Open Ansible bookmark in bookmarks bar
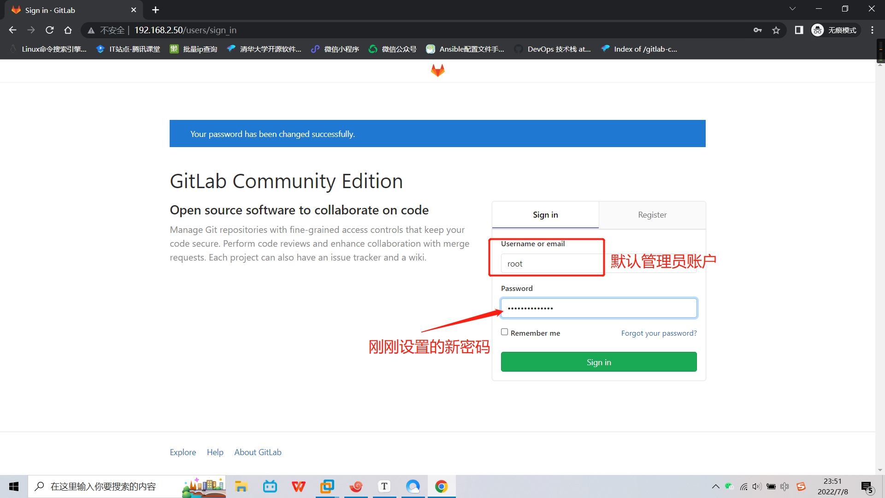This screenshot has width=885, height=498. (466, 49)
